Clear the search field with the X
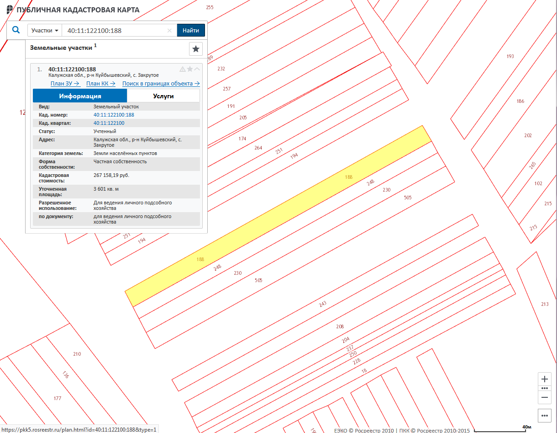The image size is (557, 433). point(169,31)
